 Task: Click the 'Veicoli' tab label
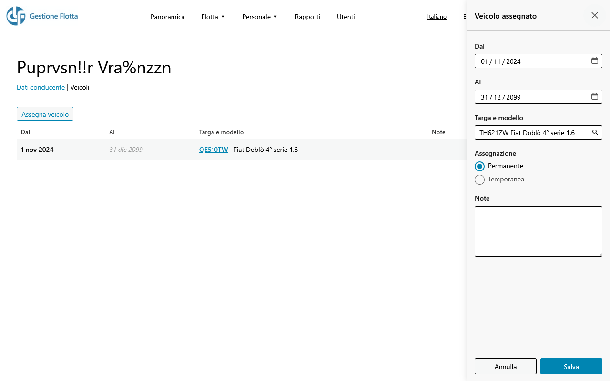click(x=80, y=87)
